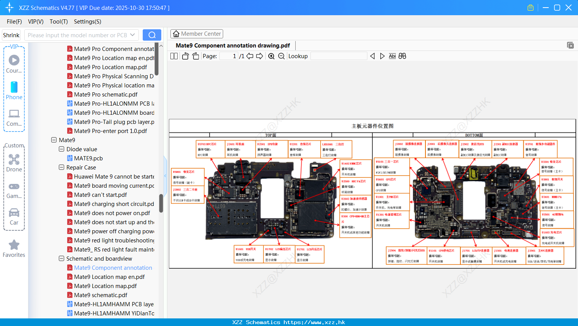The width and height of the screenshot is (578, 326).
Task: Zoom out of the PDF
Action: pyautogui.click(x=281, y=56)
